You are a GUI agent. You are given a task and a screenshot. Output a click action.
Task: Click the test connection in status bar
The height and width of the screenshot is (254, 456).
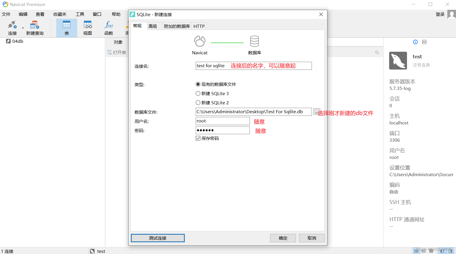coord(97,251)
